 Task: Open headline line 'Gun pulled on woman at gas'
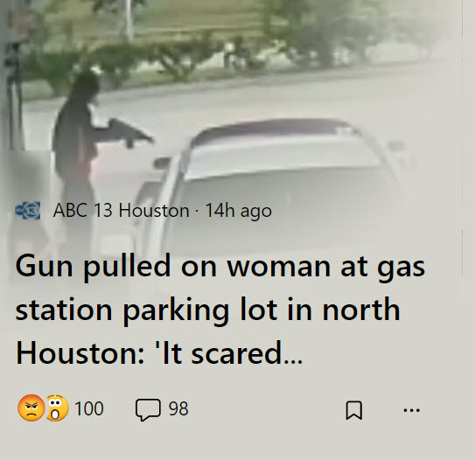(220, 268)
